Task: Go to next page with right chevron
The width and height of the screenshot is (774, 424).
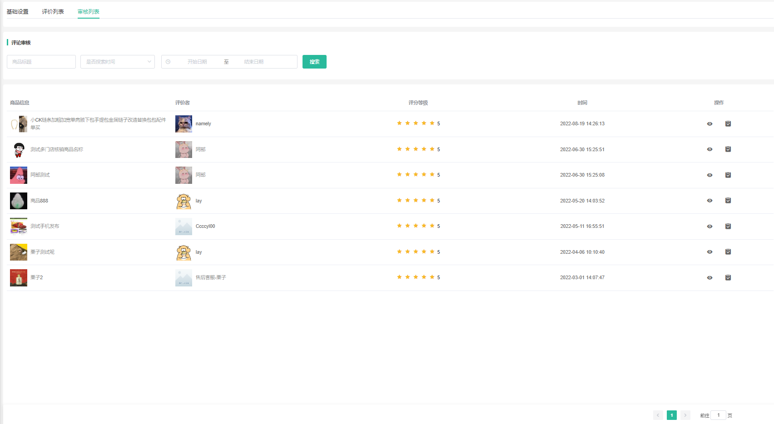Action: point(685,415)
